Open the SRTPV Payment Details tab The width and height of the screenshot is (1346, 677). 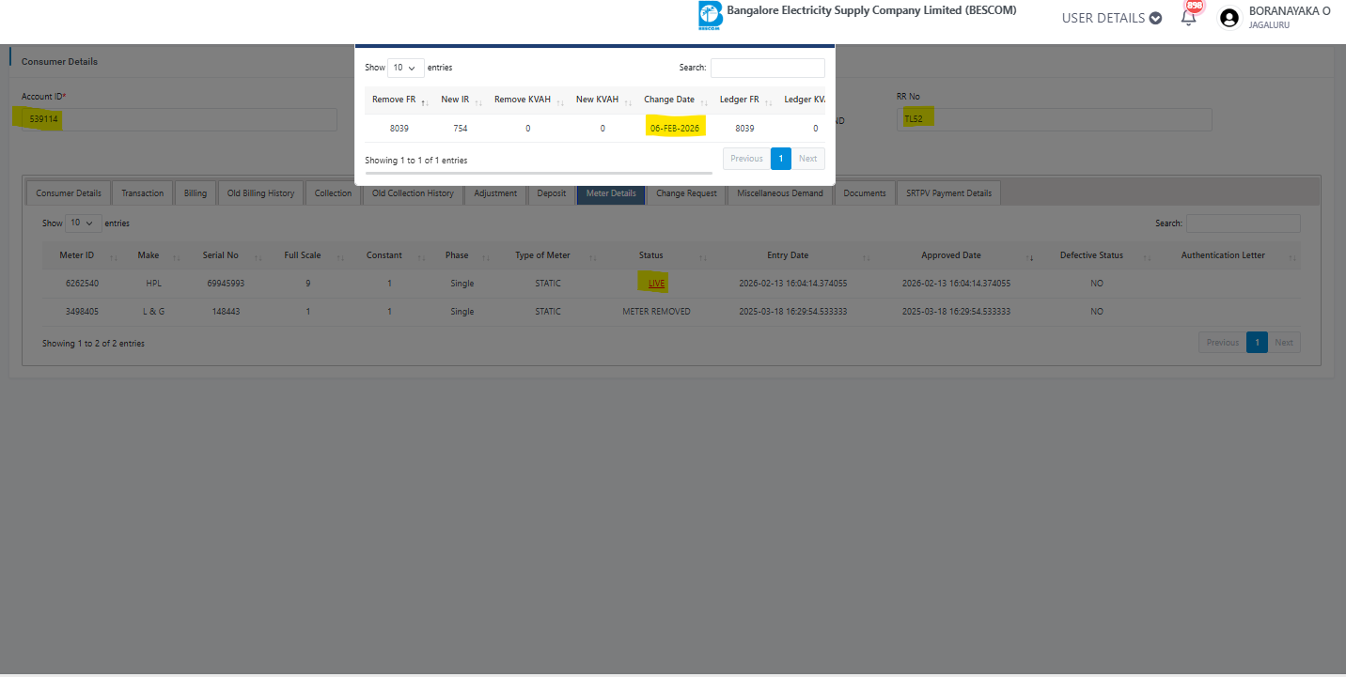(948, 193)
